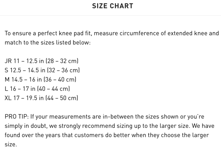Click the phrase 'match to the sizes listed below'
Viewport: 221px width, 152px height.
pos(47,43)
